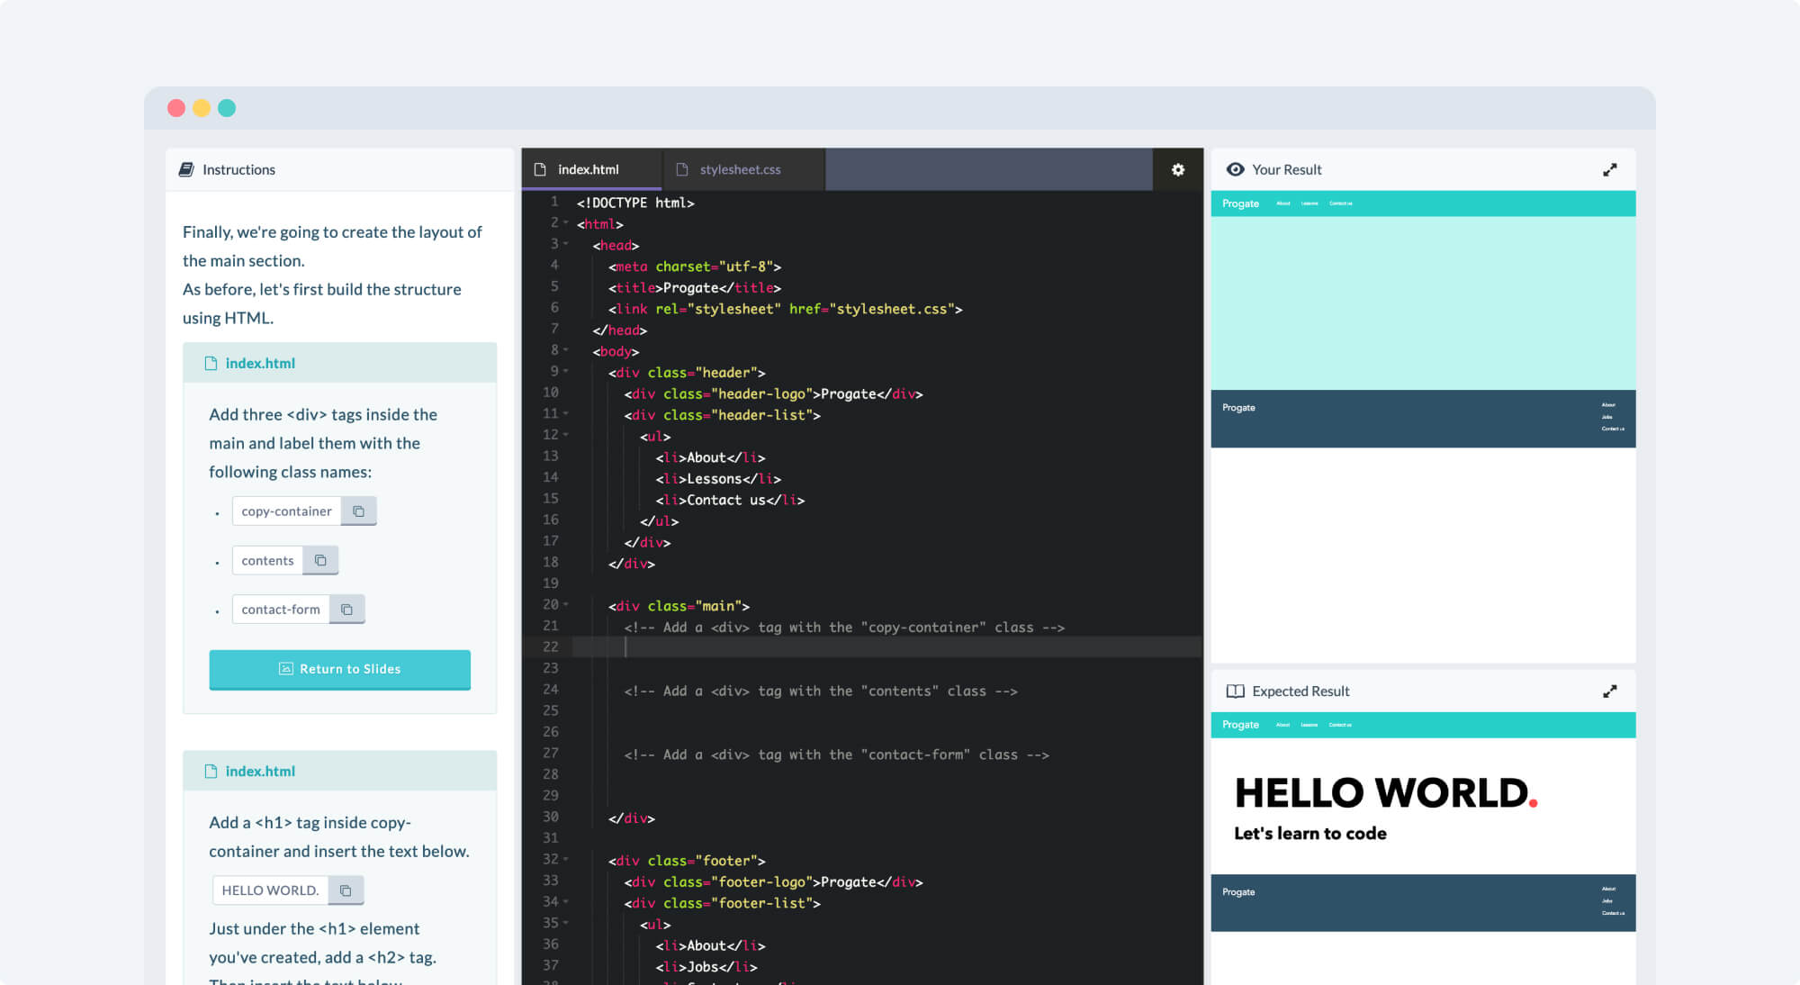Copy the copy-container class name
Viewport: 1800px width, 985px height.
click(358, 511)
